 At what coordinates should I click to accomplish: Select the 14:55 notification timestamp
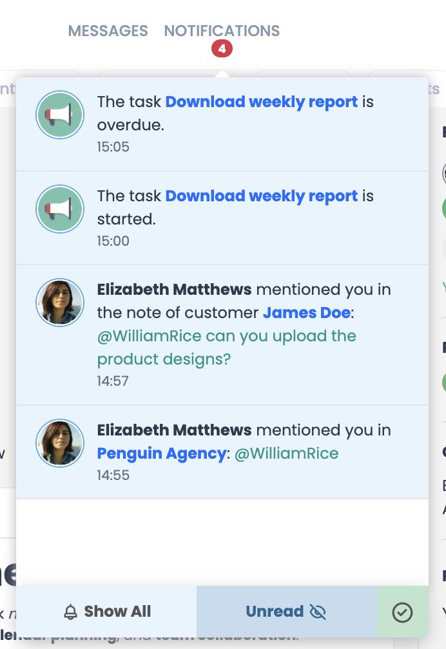tap(113, 475)
